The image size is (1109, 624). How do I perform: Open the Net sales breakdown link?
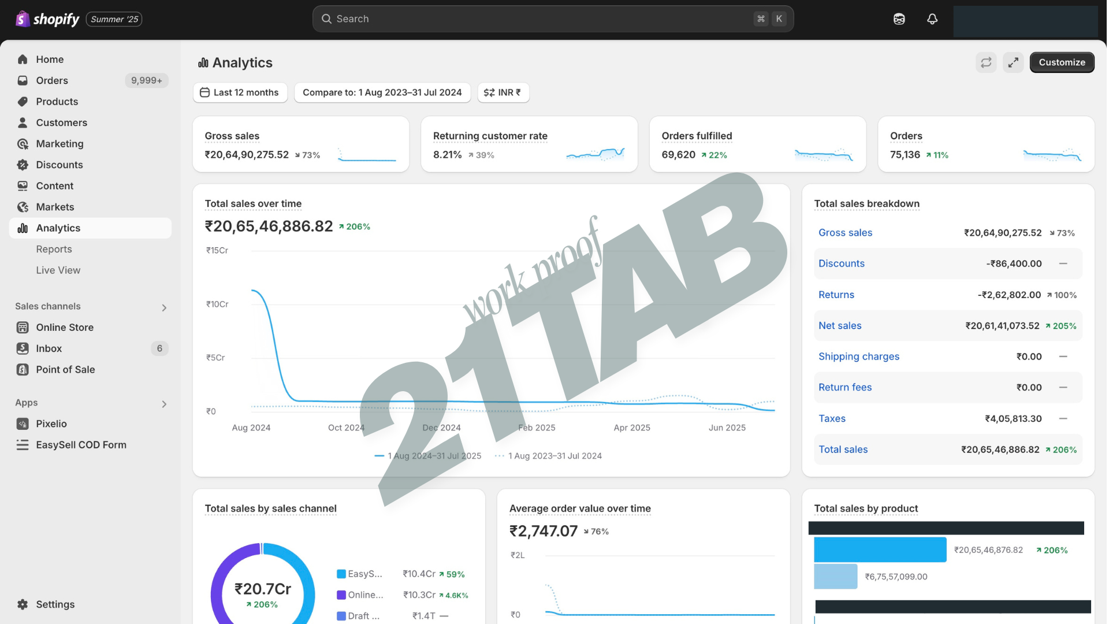(840, 325)
